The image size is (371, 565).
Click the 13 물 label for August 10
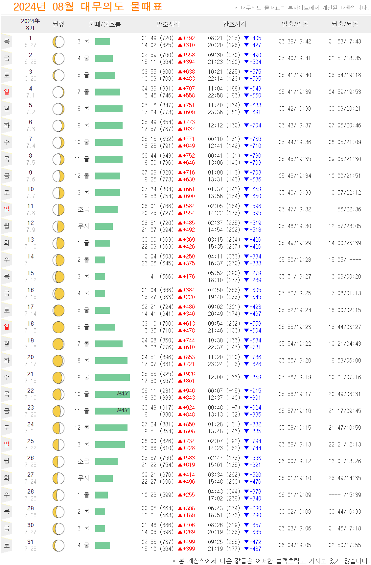82,193
